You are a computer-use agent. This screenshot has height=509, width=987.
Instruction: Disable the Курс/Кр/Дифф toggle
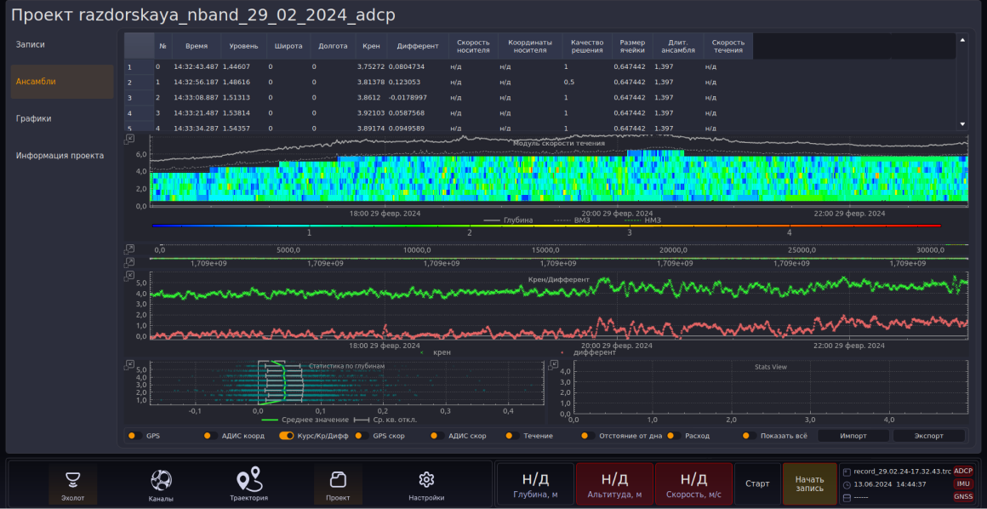[287, 435]
